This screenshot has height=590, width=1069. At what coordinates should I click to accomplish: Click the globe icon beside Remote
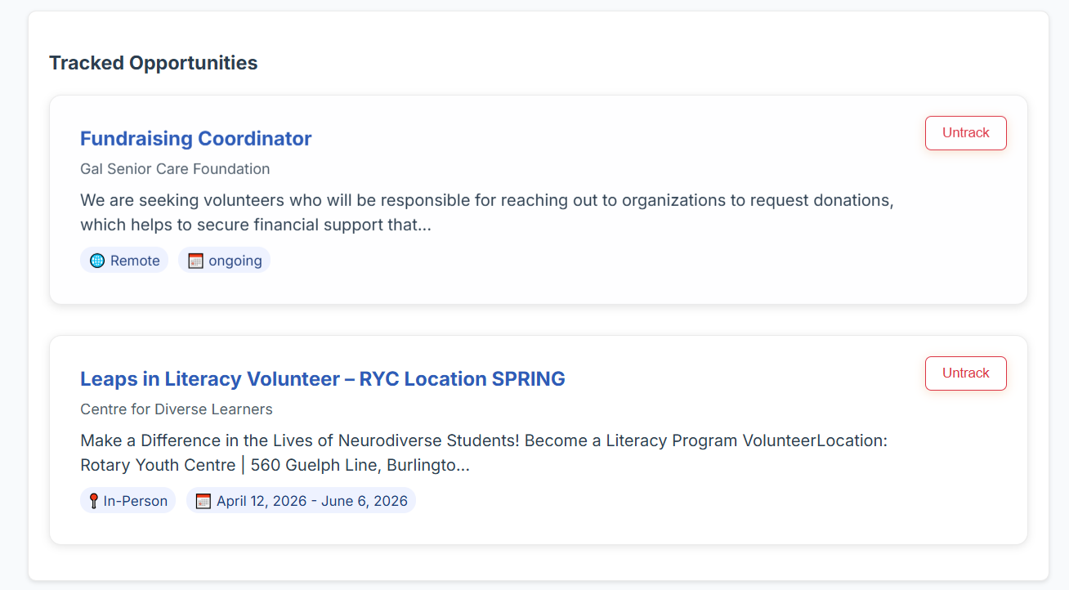point(97,261)
